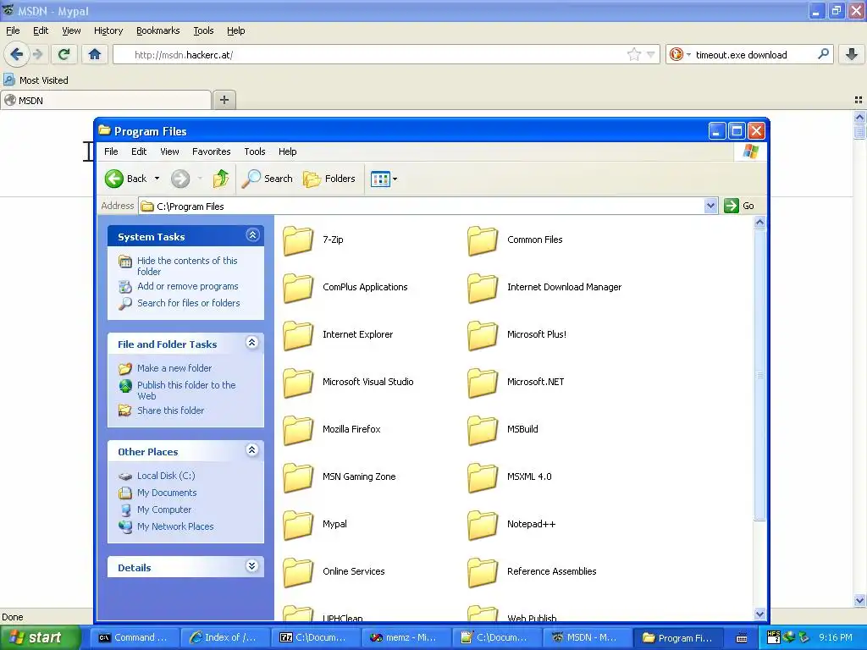The height and width of the screenshot is (650, 867).
Task: Select the Mozilla Firefox folder icon
Action: click(298, 429)
